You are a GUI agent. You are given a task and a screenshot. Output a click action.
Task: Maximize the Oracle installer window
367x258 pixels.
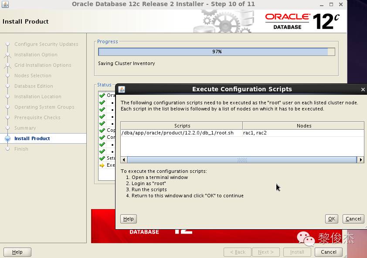point(331,4)
